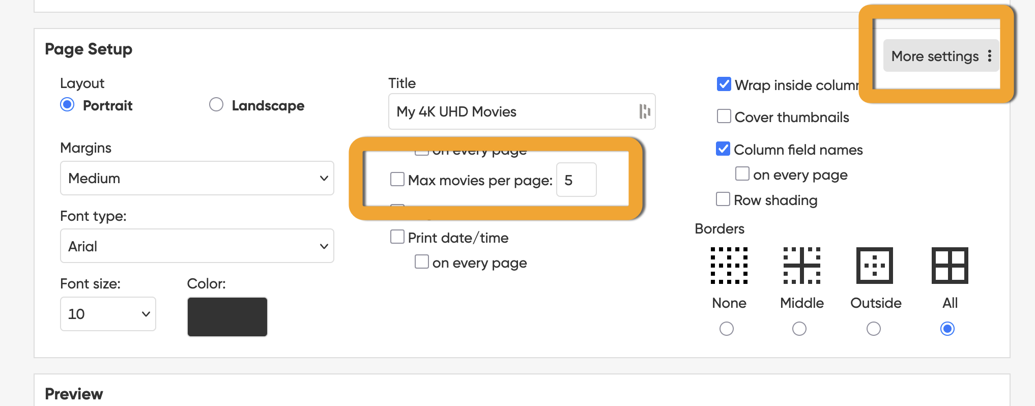1035x406 pixels.
Task: Choose the Portrait layout option
Action: point(67,105)
